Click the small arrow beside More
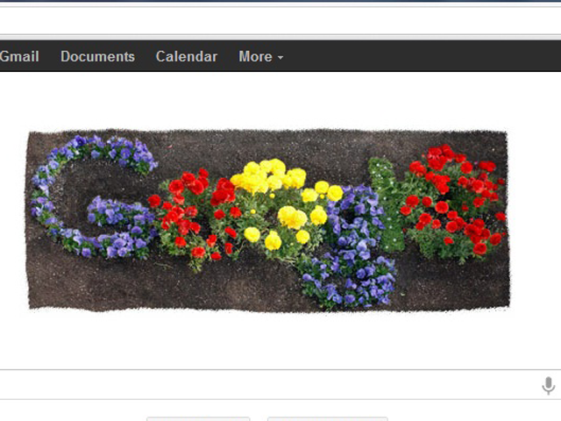561x421 pixels. point(280,57)
